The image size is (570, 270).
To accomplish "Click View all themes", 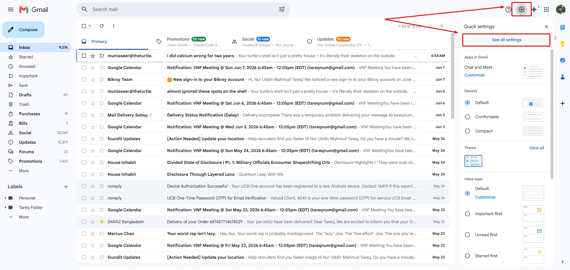I will pos(536,148).
